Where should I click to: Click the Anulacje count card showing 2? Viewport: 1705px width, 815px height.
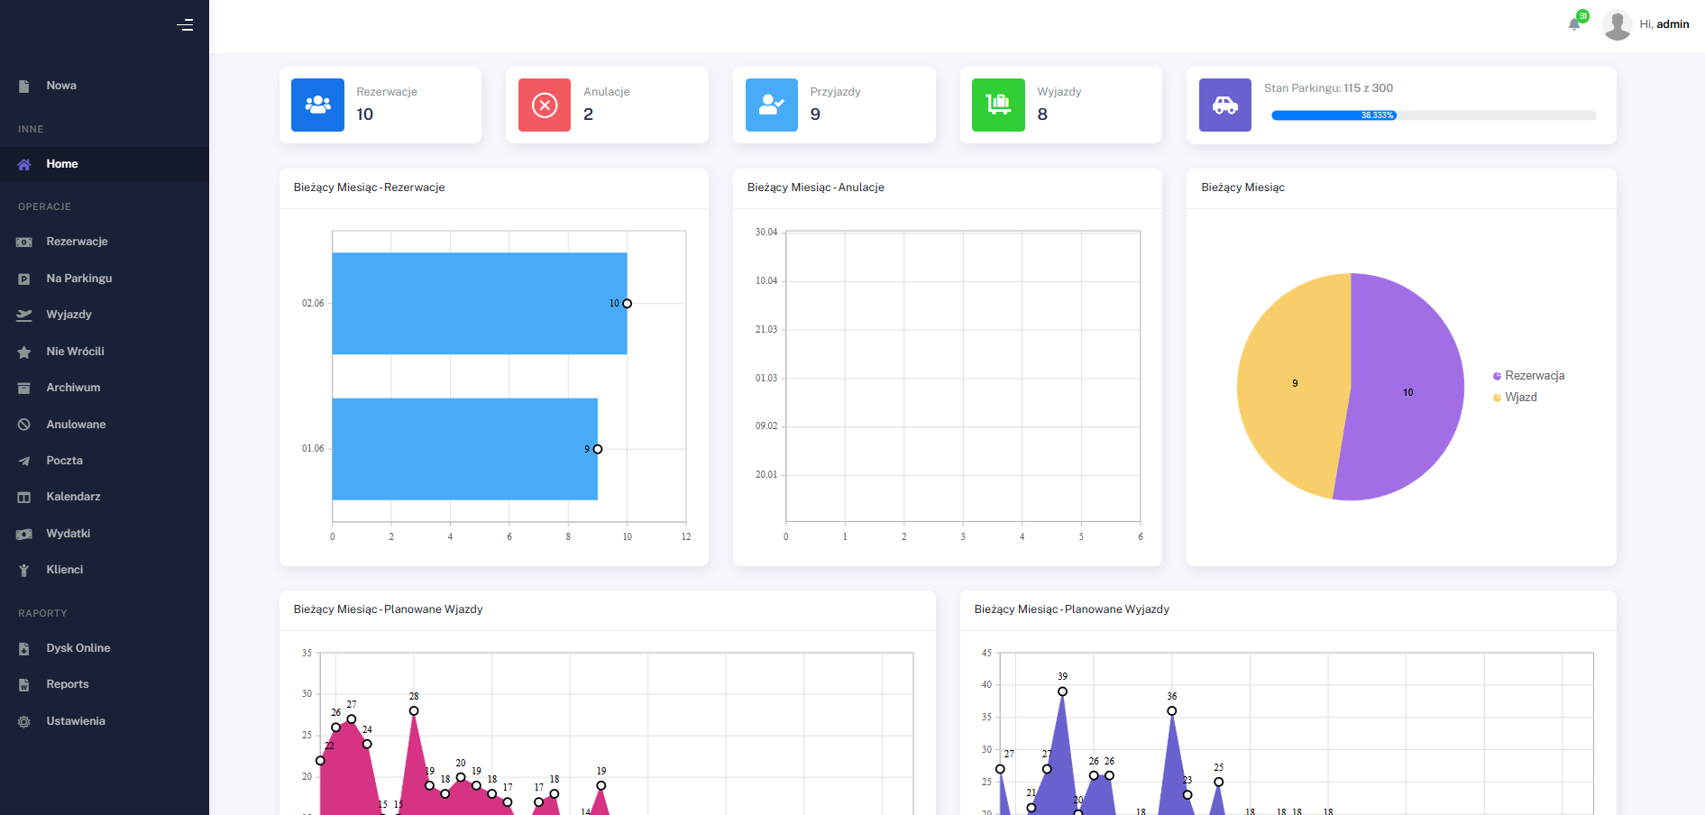click(607, 105)
